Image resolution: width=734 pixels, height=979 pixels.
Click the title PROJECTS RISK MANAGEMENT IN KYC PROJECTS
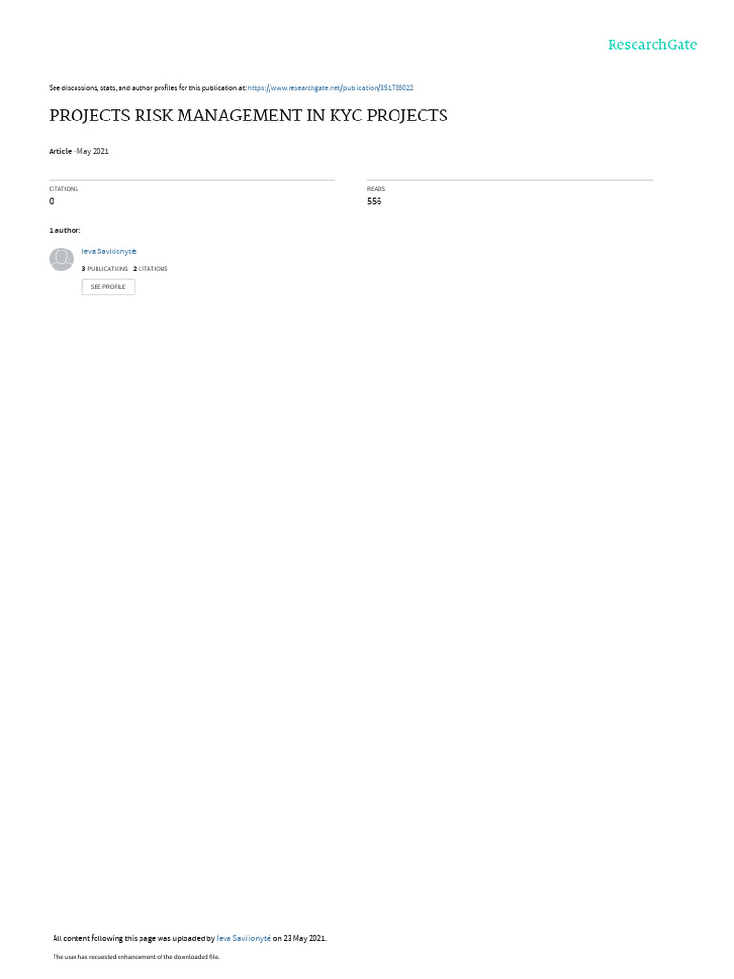point(248,116)
